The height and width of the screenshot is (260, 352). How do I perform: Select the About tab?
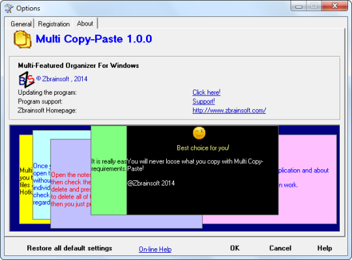85,23
